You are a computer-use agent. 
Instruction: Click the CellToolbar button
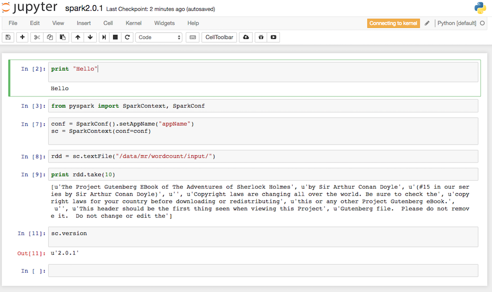click(219, 37)
